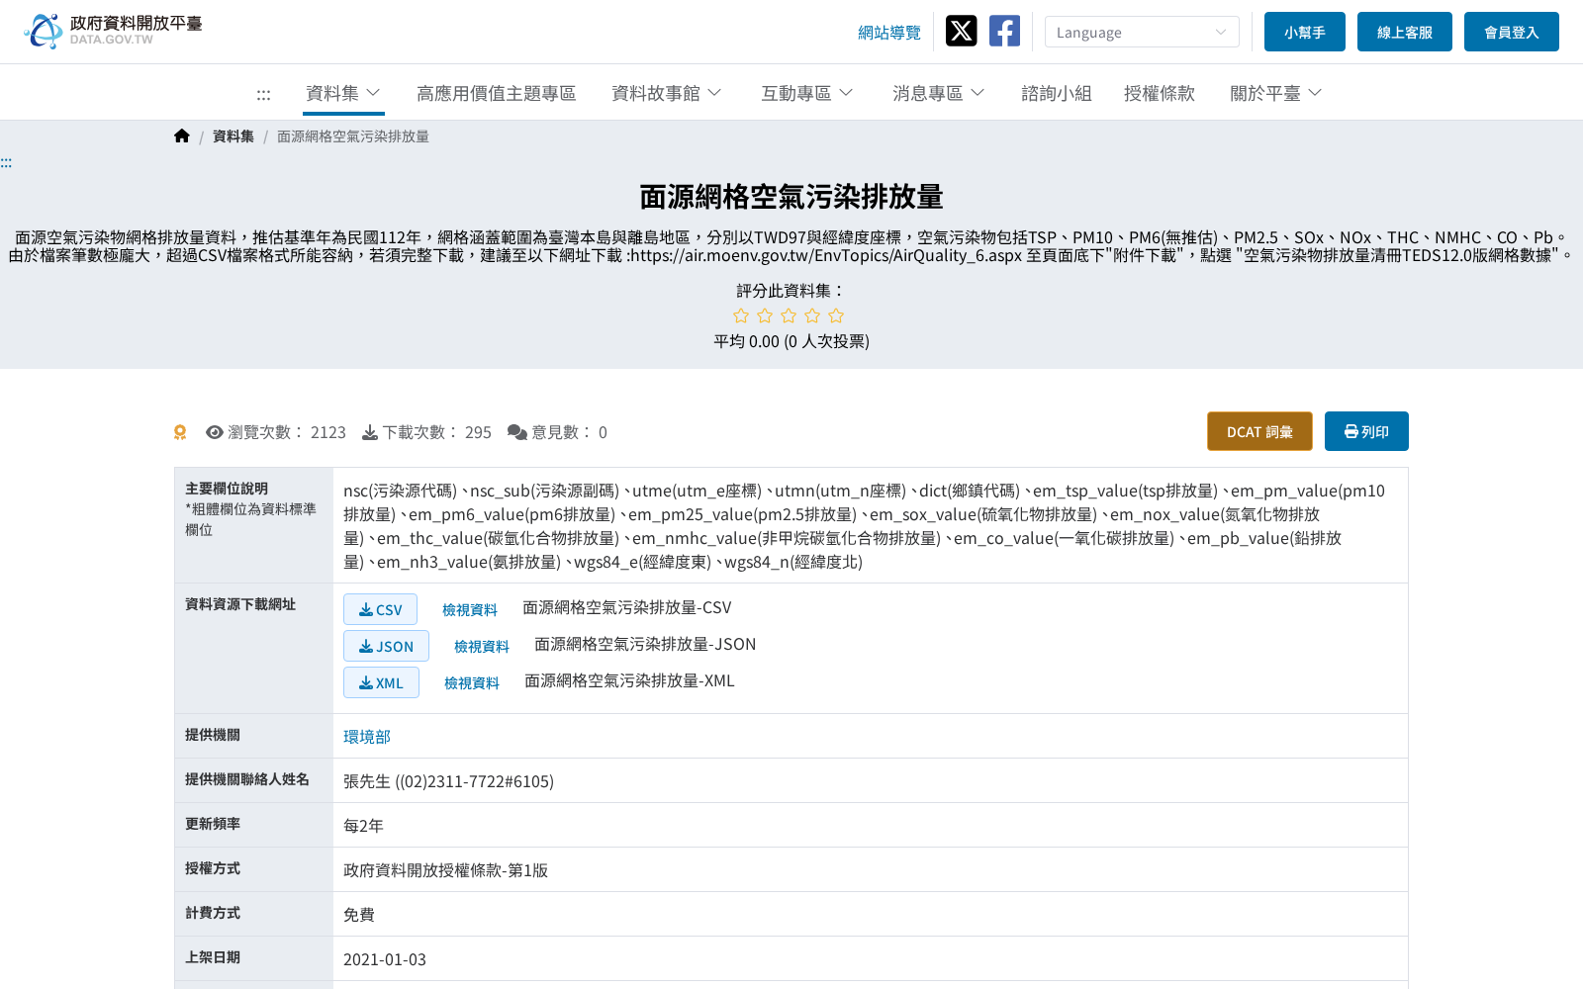The image size is (1583, 989).
Task: Click the orange award badge icon
Action: 180,432
